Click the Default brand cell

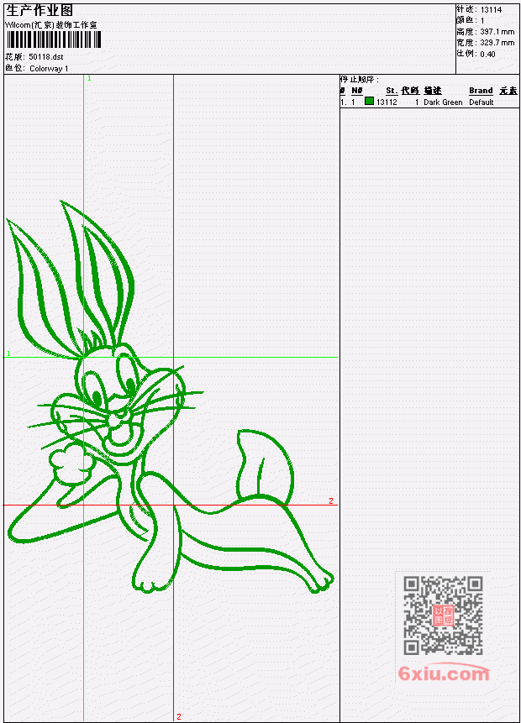(482, 102)
